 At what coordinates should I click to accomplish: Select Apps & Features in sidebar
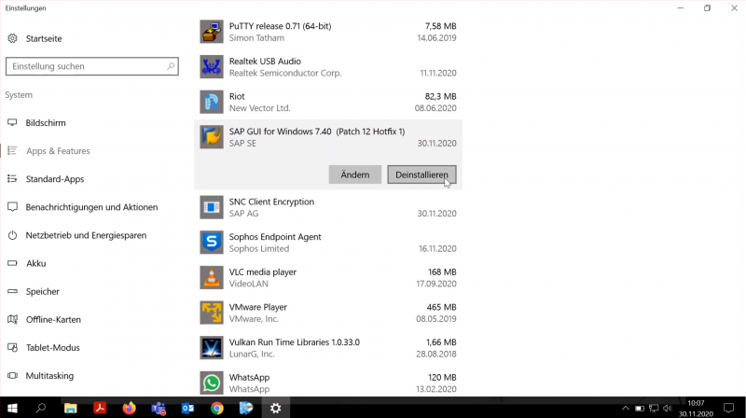point(58,151)
